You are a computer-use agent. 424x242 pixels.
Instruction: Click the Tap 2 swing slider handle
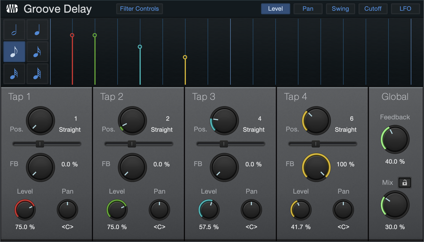click(132, 144)
